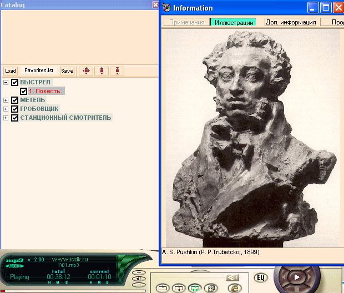Click the vertical expand arrows icon
Viewport: 344px width, 293px height.
[x=101, y=71]
